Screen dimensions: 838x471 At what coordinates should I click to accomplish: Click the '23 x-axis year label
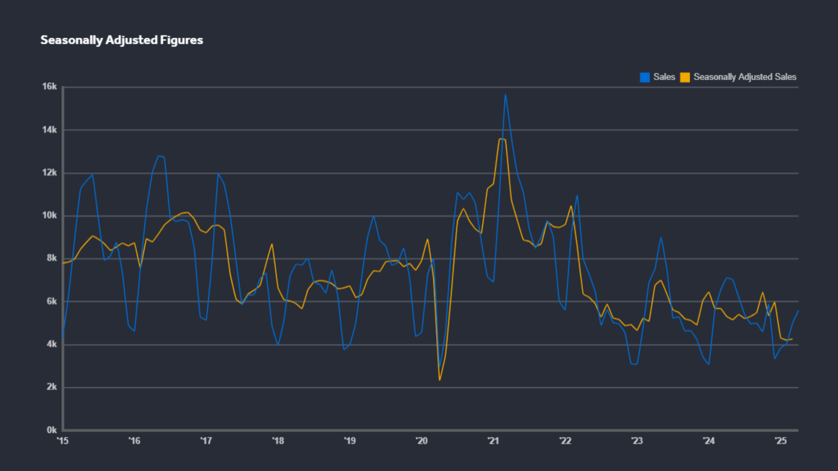tap(636, 441)
